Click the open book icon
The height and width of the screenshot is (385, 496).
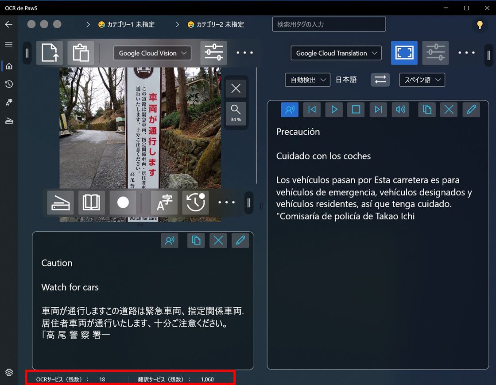tap(92, 202)
